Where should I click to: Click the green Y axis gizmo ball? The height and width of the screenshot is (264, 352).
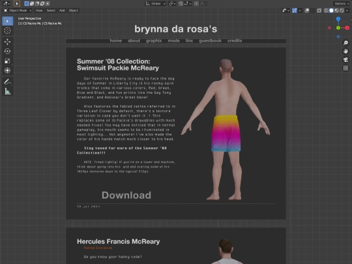coord(338,28)
